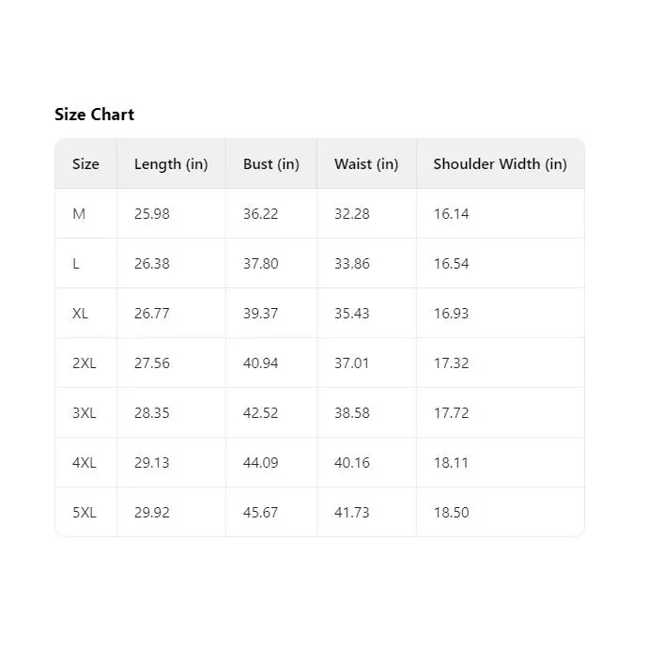Select the XL size row label
The image size is (648, 648).
80,314
